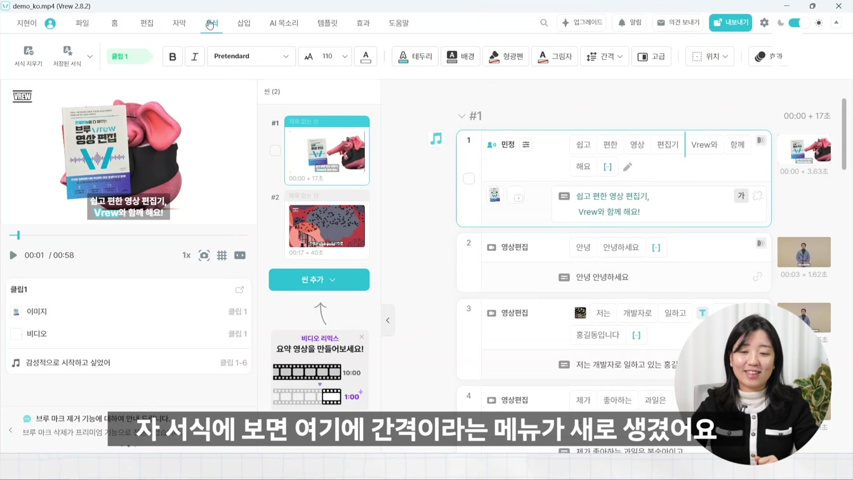Click the pencil edit icon in clip 1

(x=628, y=167)
